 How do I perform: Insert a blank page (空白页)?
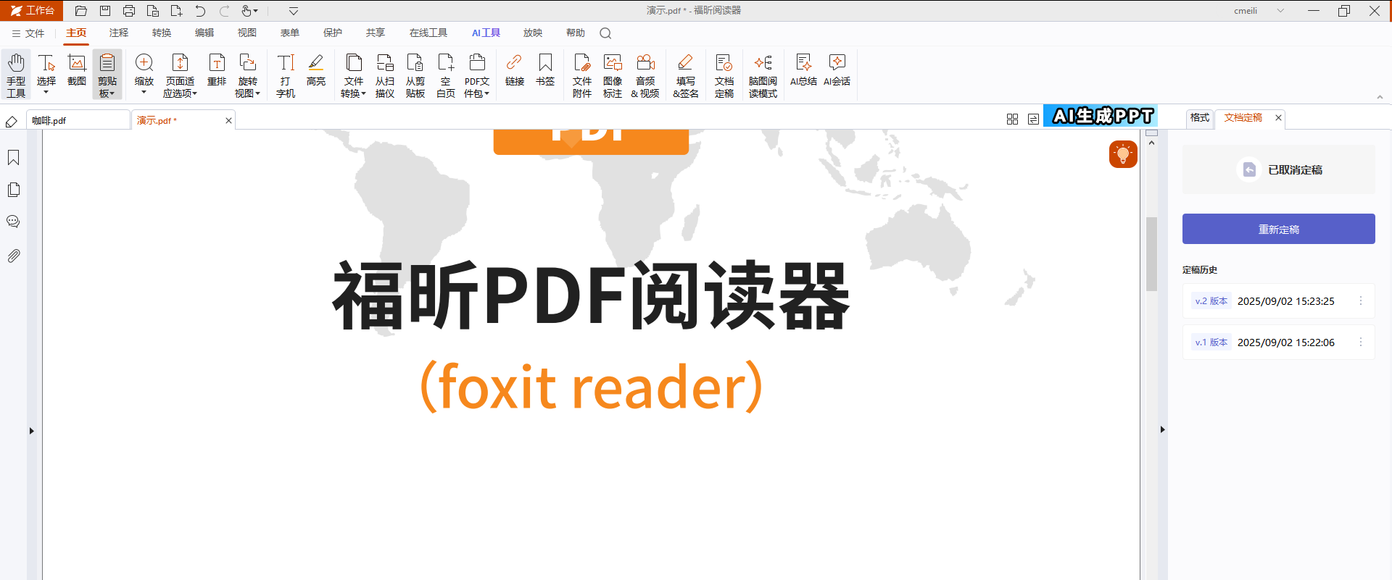point(446,75)
